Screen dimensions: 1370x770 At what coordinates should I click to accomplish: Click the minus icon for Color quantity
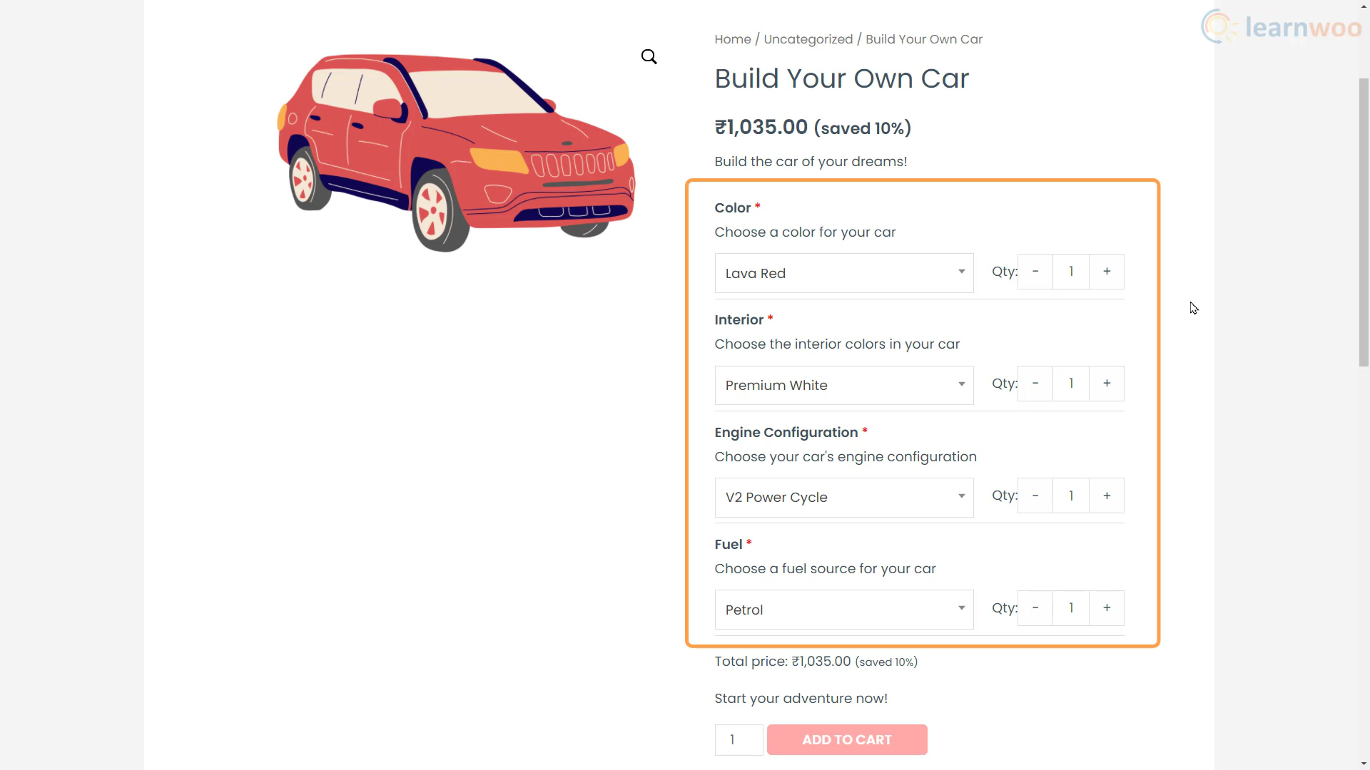coord(1035,272)
